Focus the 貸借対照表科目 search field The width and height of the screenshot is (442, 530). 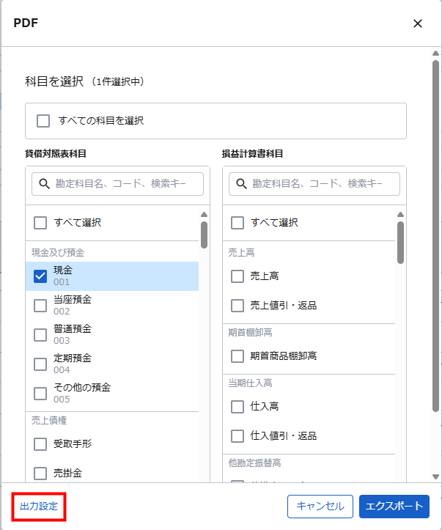pyautogui.click(x=126, y=185)
